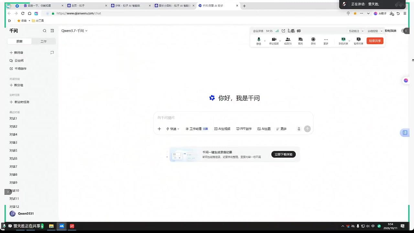The image size is (414, 233).
Task: End sharing with the red 结束共享 button
Action: [375, 41]
